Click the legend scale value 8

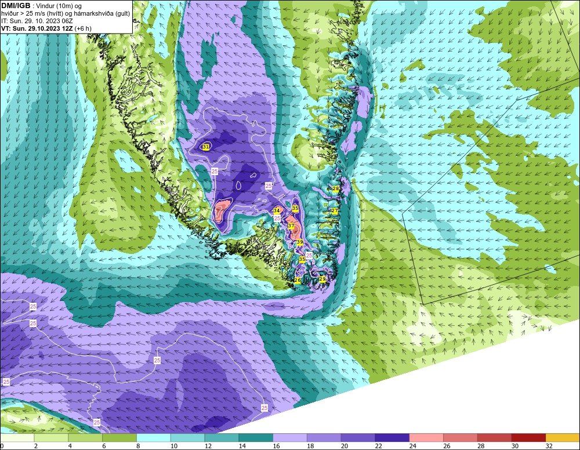pos(139,446)
